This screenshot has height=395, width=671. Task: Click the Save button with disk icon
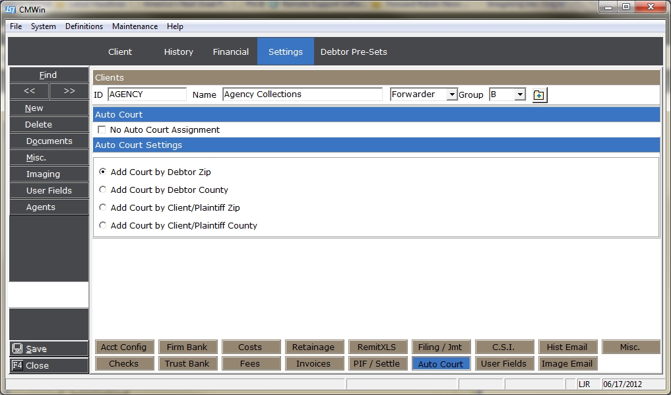click(48, 349)
